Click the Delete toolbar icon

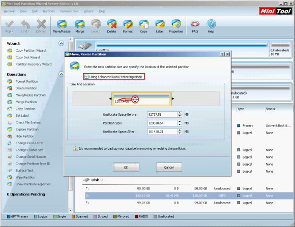[x=112, y=26]
